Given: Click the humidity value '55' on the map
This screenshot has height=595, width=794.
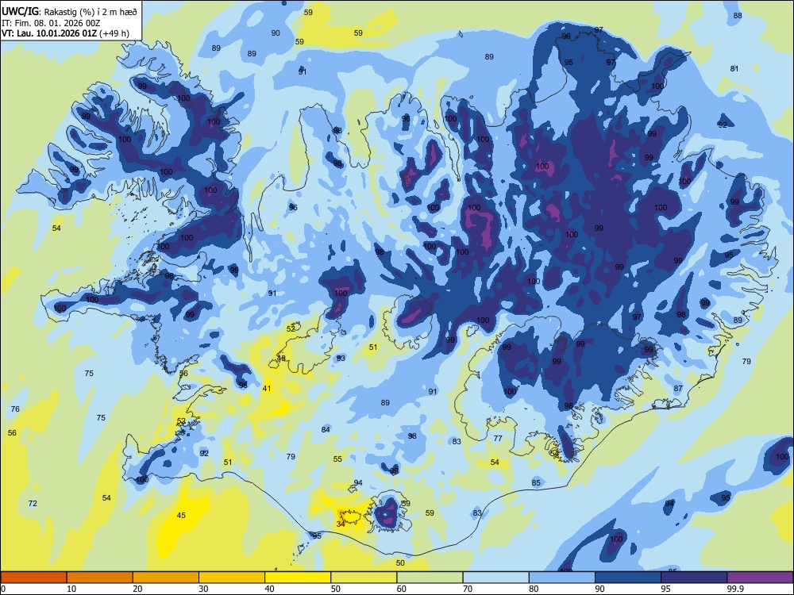Looking at the screenshot, I should coord(337,459).
